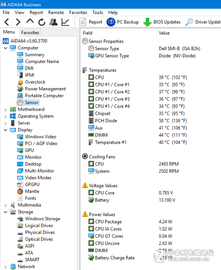Expand the Server tree node
This screenshot has width=221, height=270.
coord(6,123)
